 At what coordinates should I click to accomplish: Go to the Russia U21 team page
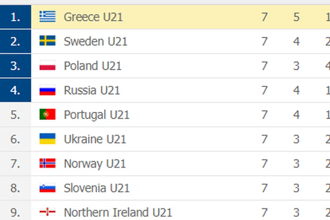point(92,91)
